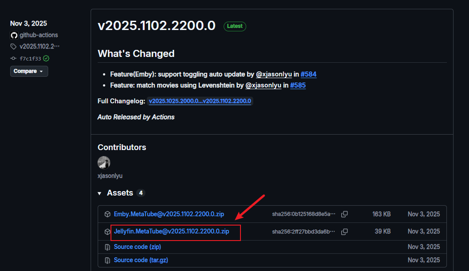This screenshot has height=271, width=469.
Task: Click the sha256:2ff27bbd3da6b… hash text
Action: click(304, 232)
